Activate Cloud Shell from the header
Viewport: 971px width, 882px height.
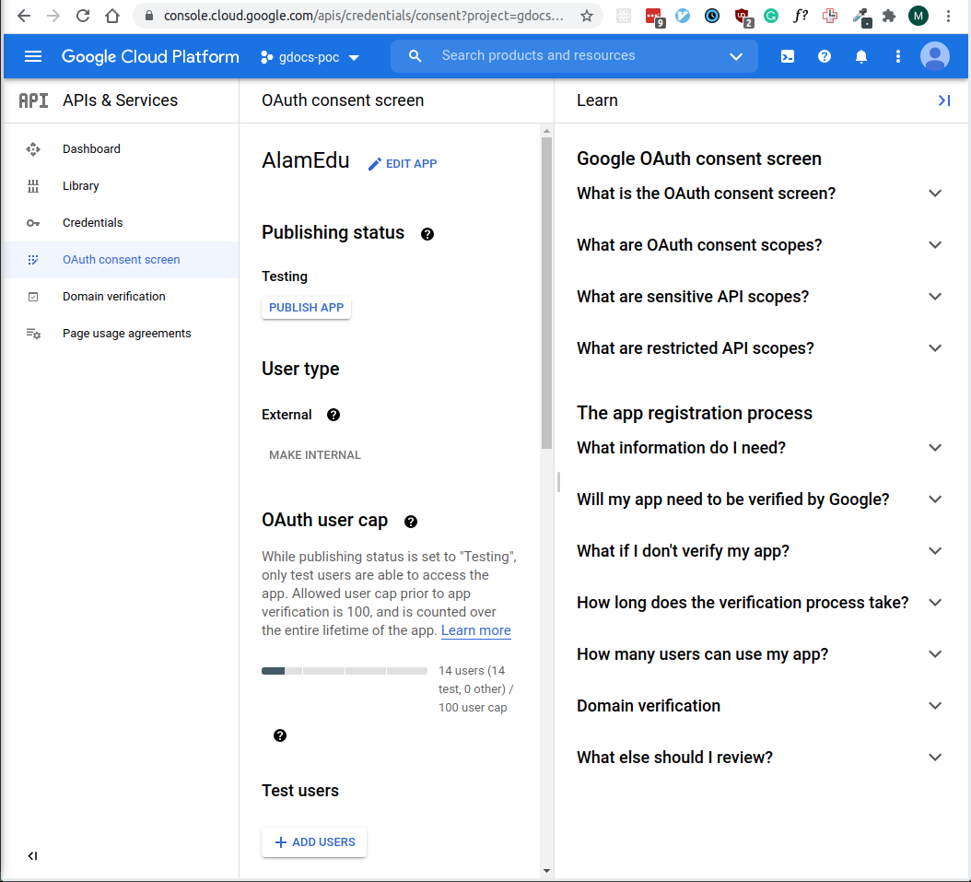coord(787,56)
